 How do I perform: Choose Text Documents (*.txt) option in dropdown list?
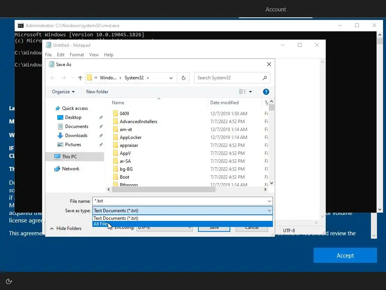click(182, 218)
